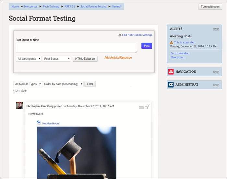Dock the Alerts block using its arrow icon

tap(218, 29)
